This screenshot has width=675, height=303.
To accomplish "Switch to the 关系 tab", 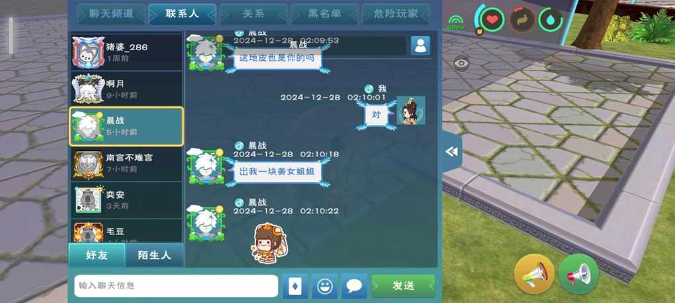I will point(253,14).
